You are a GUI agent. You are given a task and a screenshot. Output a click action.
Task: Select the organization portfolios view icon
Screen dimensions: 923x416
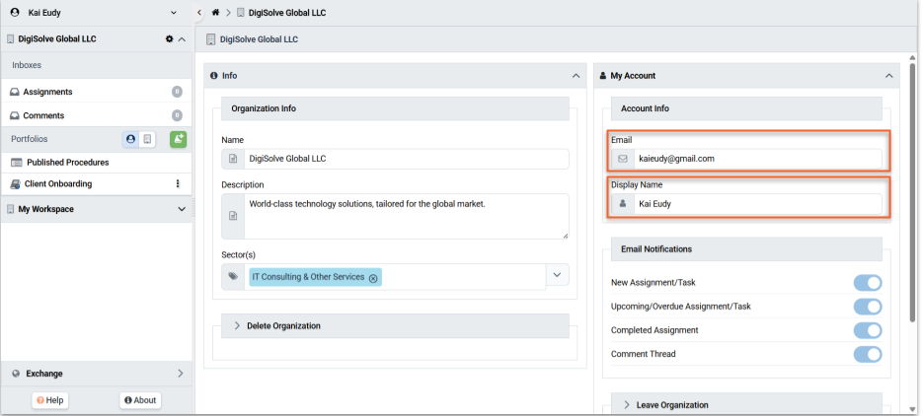[x=147, y=139]
